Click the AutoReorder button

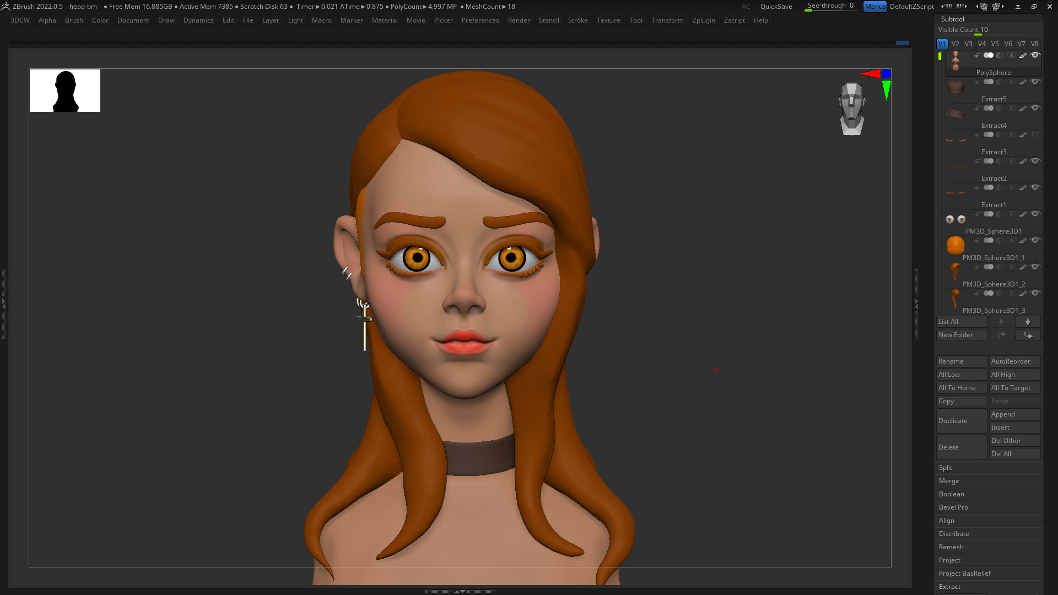click(1014, 361)
